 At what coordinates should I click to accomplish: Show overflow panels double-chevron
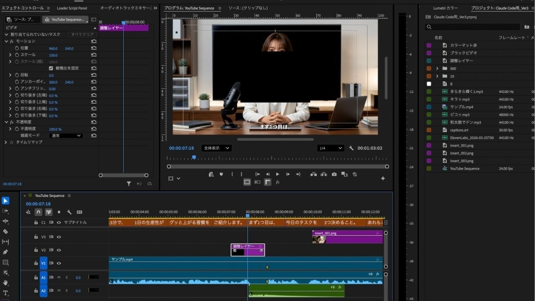point(155,8)
